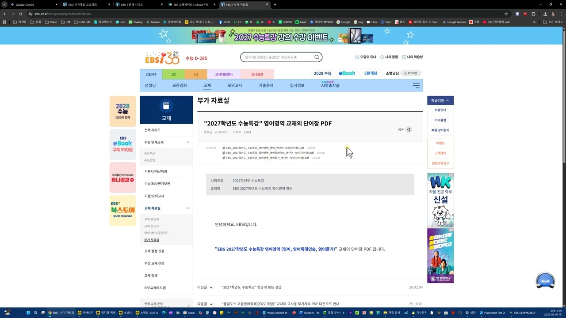Open the 이달의 듀나 calendar link
This screenshot has width=566, height=318.
coord(366,57)
